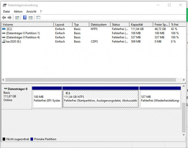Show/hide console tree toolbar icon
188x148 pixels.
pyautogui.click(x=17, y=18)
